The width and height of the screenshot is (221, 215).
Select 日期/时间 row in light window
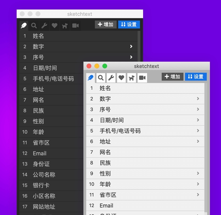(x=145, y=120)
